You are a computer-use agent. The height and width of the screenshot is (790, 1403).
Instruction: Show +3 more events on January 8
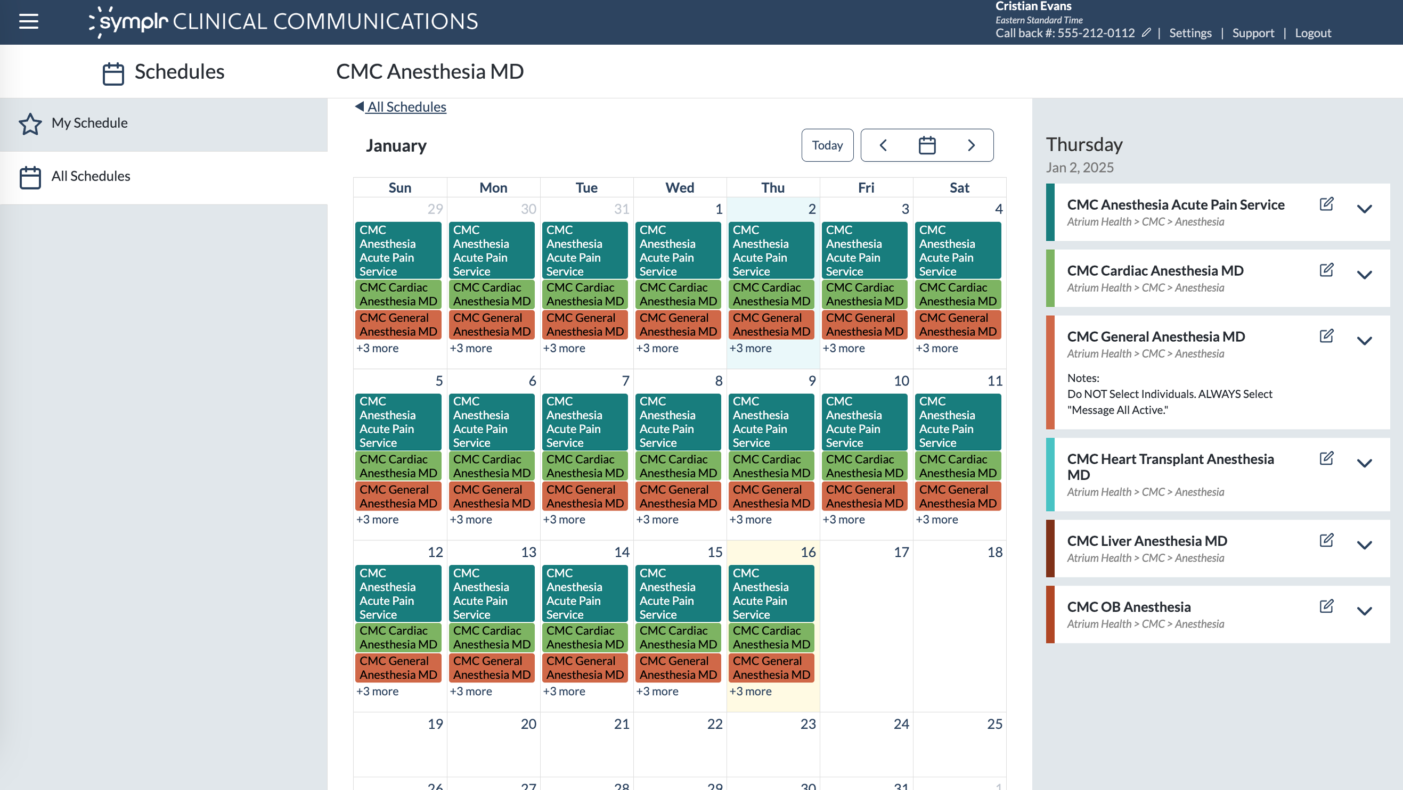(657, 520)
